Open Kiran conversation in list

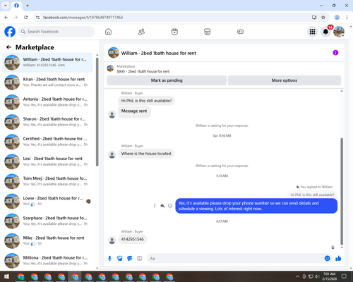[x=47, y=82]
